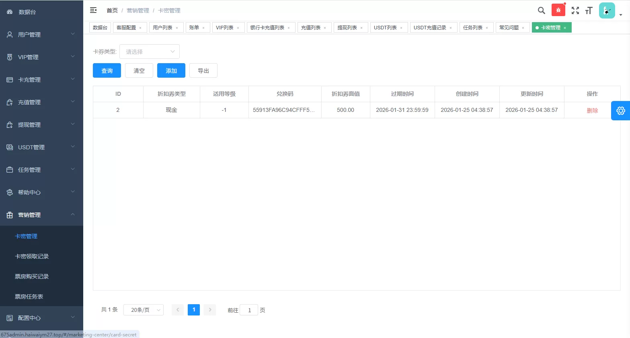Switch to the USDT充值记录 tab
Screen dimensions: 630x338
click(x=430, y=27)
